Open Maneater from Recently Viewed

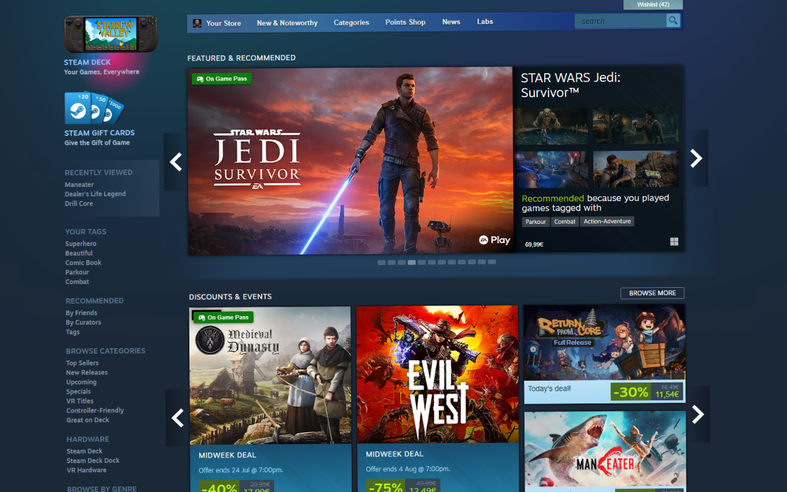pyautogui.click(x=79, y=184)
